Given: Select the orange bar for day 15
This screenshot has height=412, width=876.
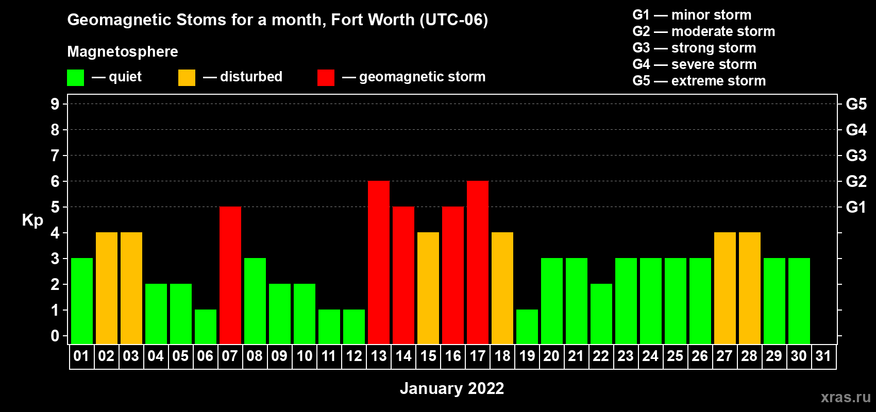Looking at the screenshot, I should pyautogui.click(x=428, y=288).
